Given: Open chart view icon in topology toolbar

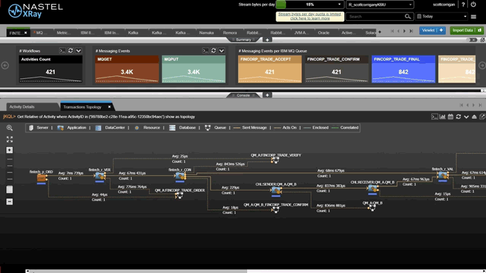Looking at the screenshot, I should coord(443,117).
